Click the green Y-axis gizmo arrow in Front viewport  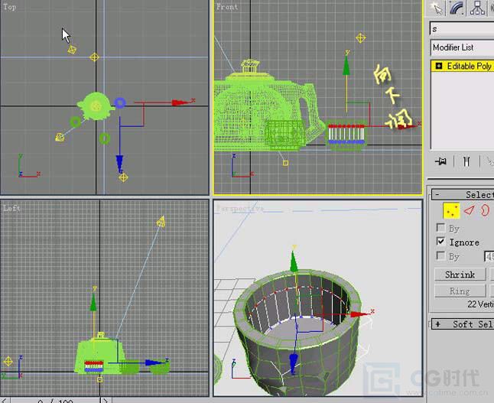click(x=346, y=67)
